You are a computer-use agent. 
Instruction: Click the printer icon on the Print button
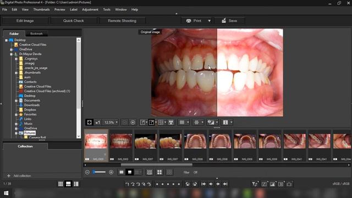coord(189,21)
